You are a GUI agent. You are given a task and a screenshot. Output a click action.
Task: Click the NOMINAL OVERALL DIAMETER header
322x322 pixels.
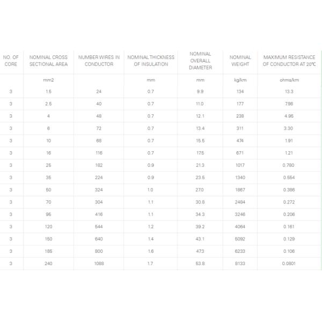(200, 61)
